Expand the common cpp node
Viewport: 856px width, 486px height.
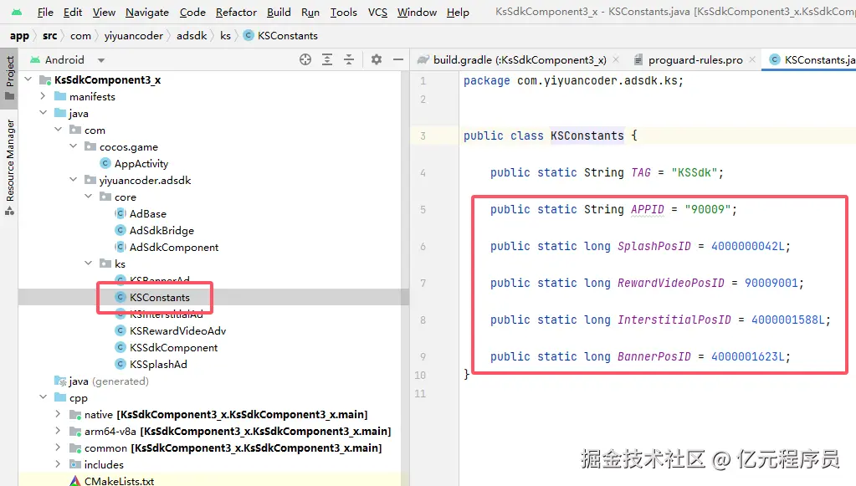point(59,448)
